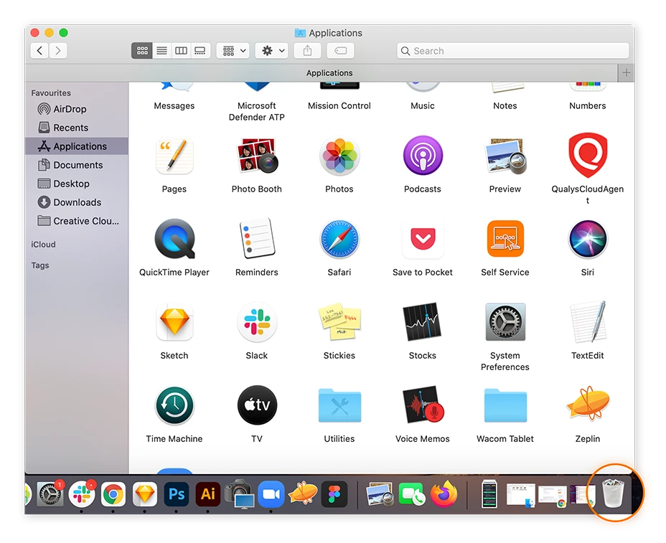Open Figma from the Dock
The image size is (666, 543).
tap(334, 494)
